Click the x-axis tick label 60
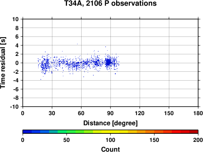 point(81,113)
